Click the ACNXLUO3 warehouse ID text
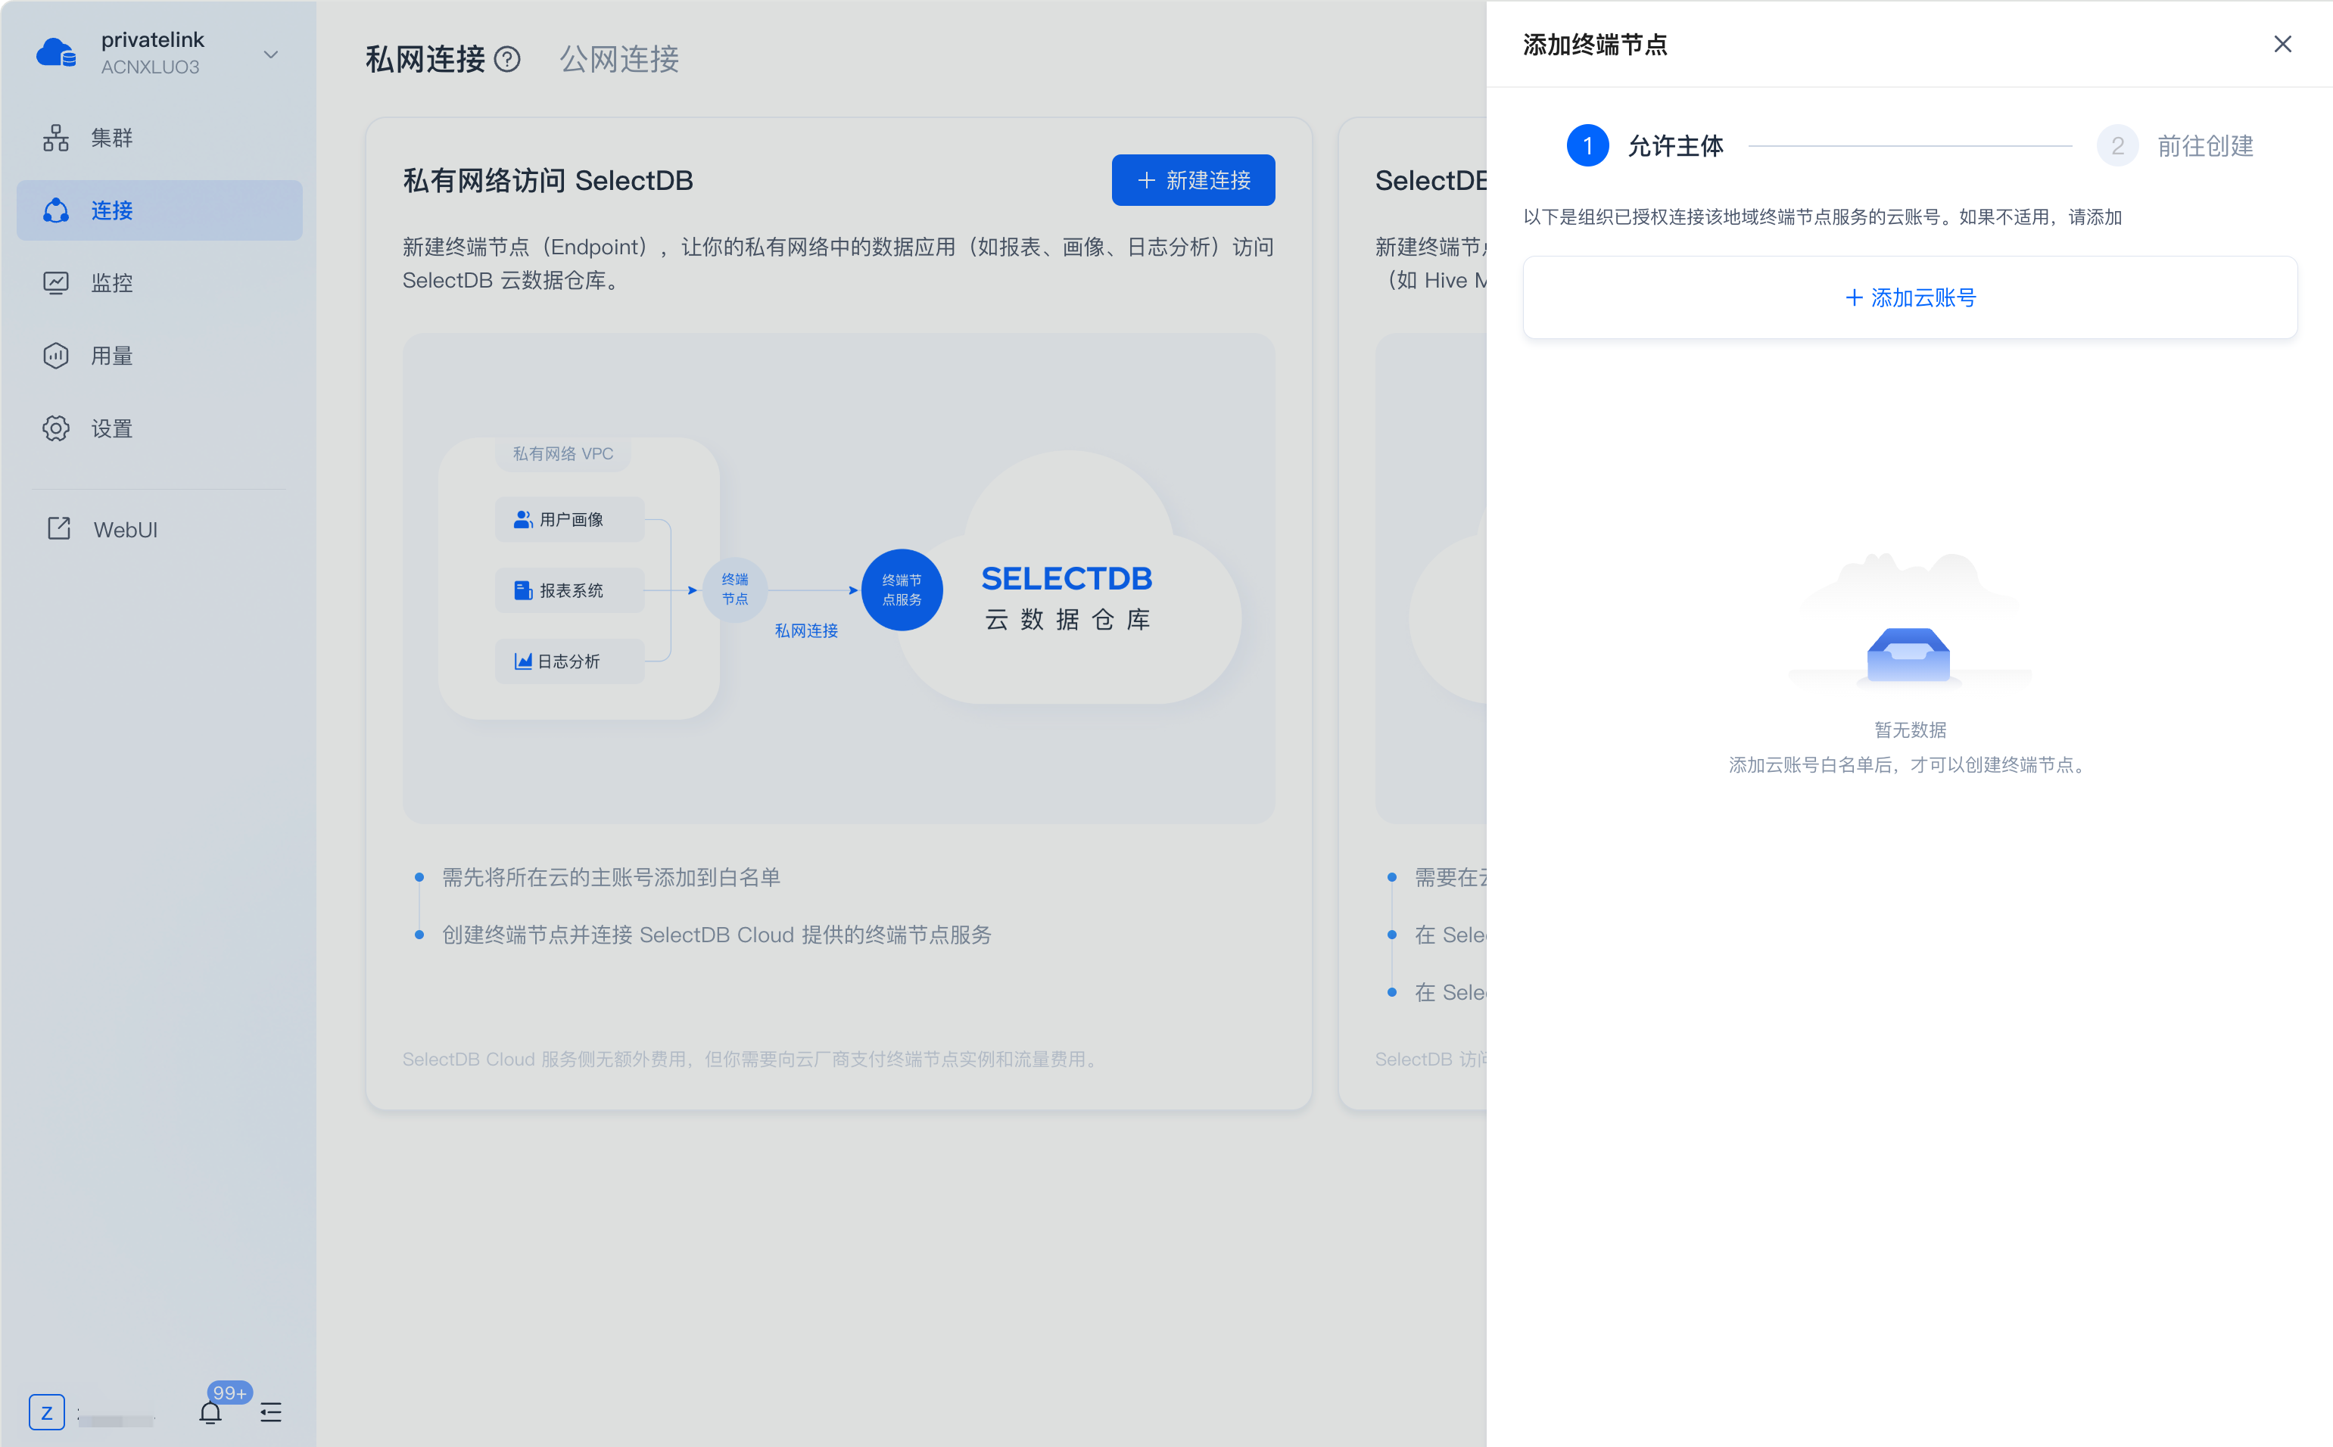The image size is (2333, 1447). [150, 67]
